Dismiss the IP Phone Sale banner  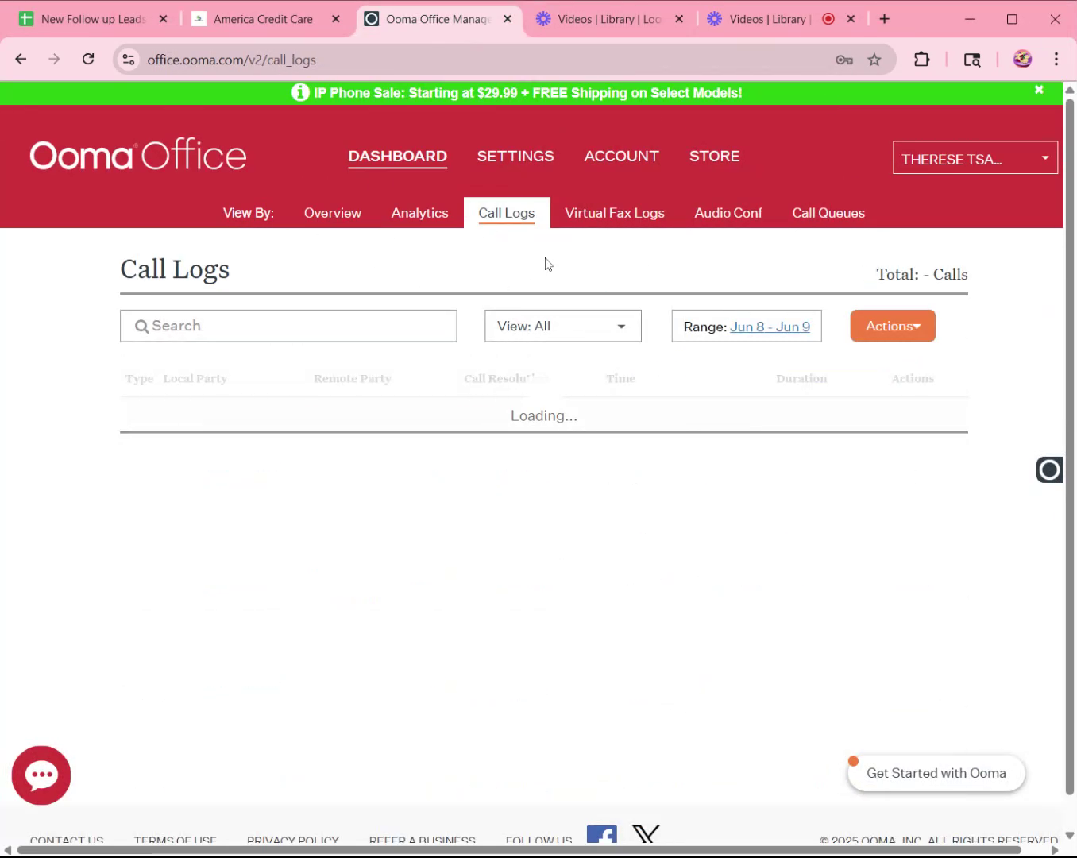point(1039,90)
